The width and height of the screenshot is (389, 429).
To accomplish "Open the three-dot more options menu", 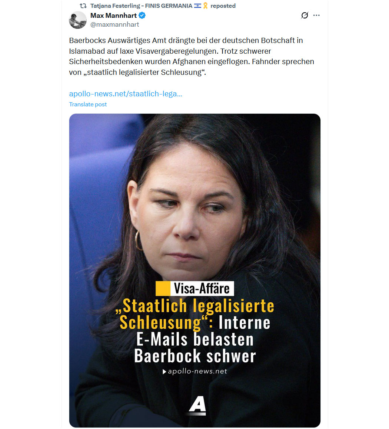I will tap(316, 15).
